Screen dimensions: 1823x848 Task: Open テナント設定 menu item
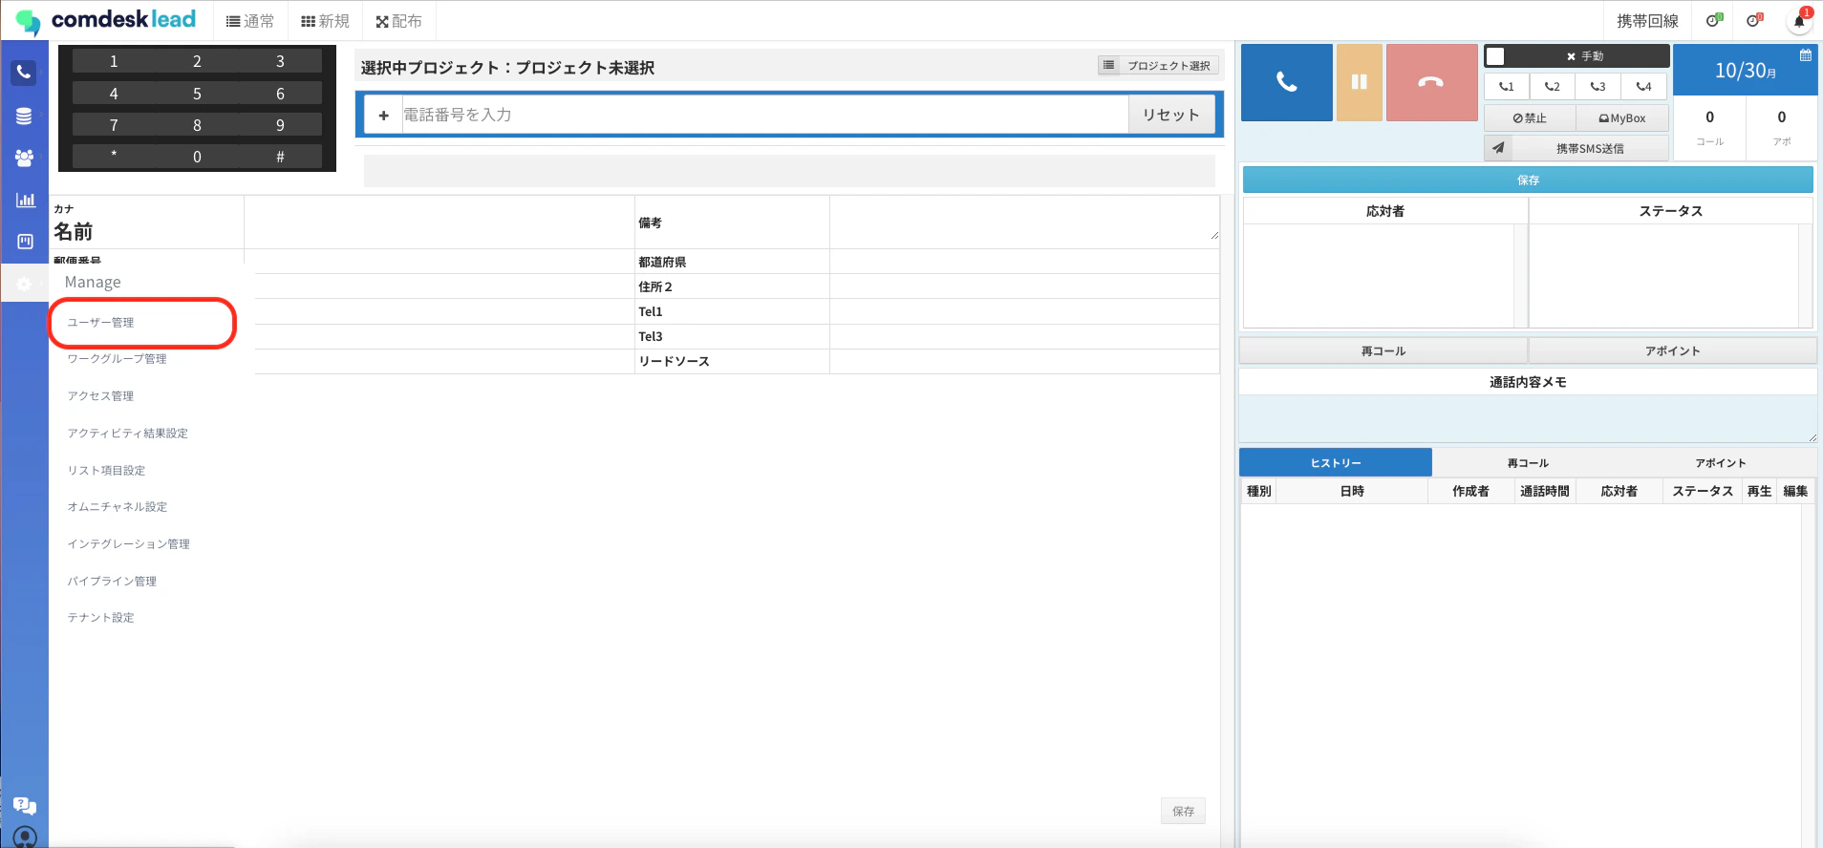pyautogui.click(x=100, y=618)
